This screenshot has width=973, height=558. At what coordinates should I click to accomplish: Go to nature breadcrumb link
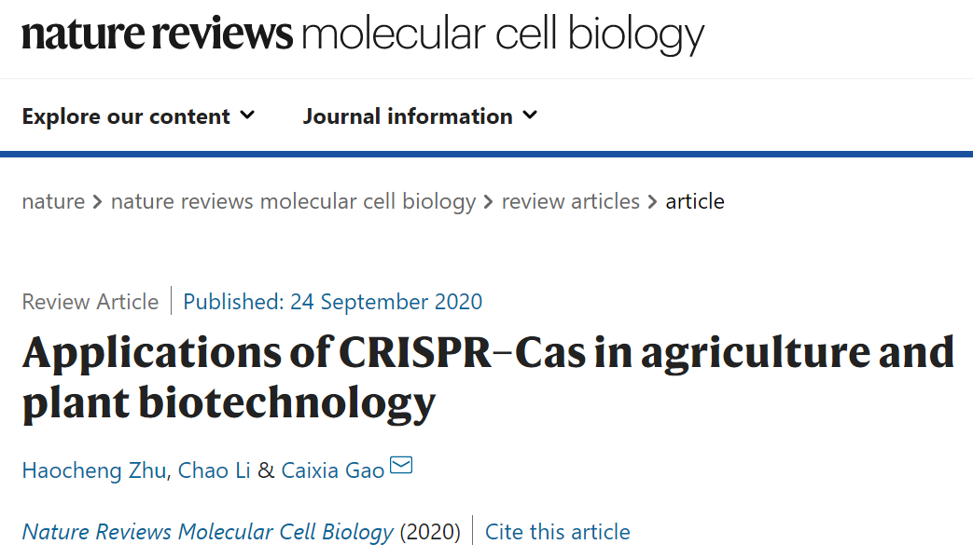(53, 201)
